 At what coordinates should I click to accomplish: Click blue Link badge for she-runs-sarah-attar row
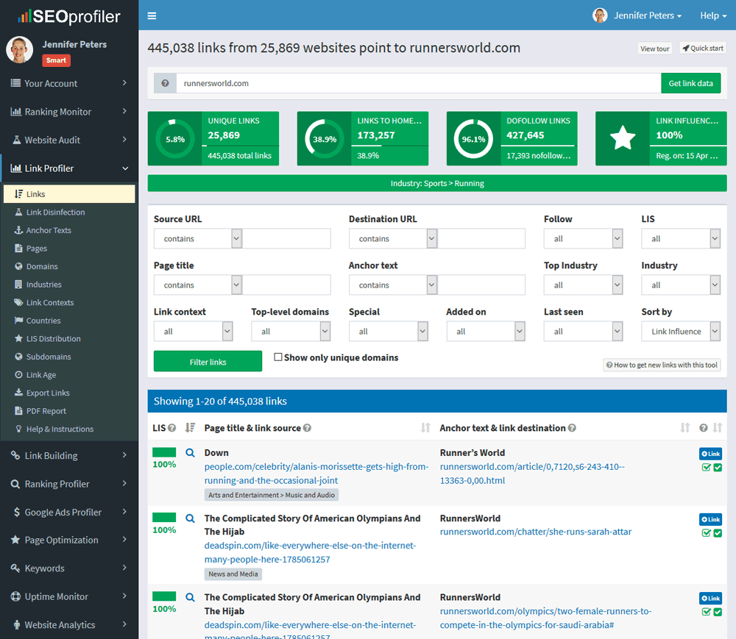pos(711,519)
